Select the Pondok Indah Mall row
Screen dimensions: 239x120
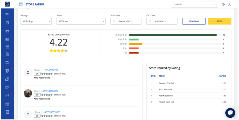tap(188, 102)
